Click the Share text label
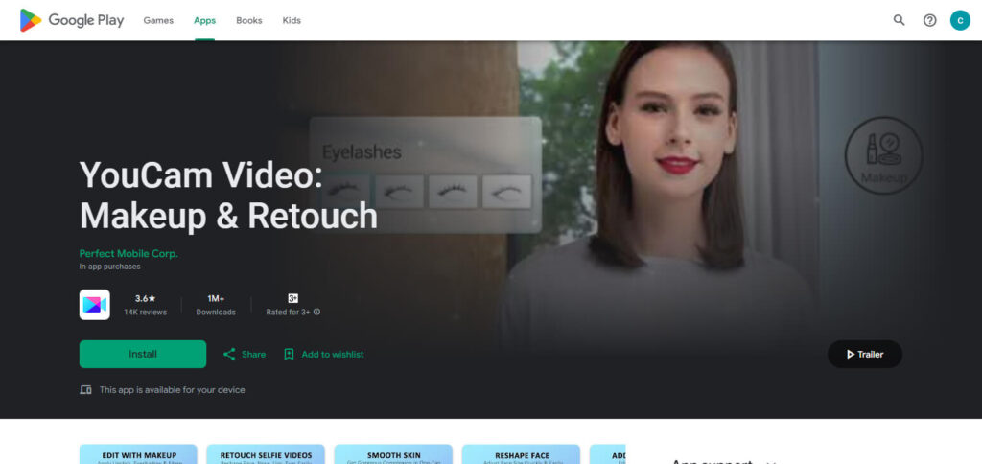Screen dimensions: 982x464 coord(253,355)
